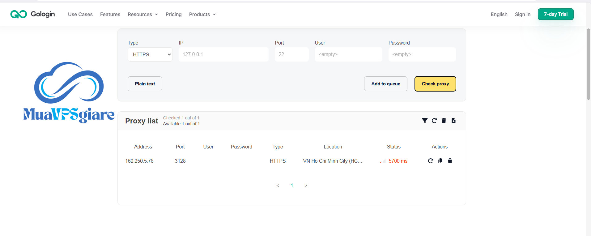
Task: Expand the Resources menu
Action: click(143, 14)
